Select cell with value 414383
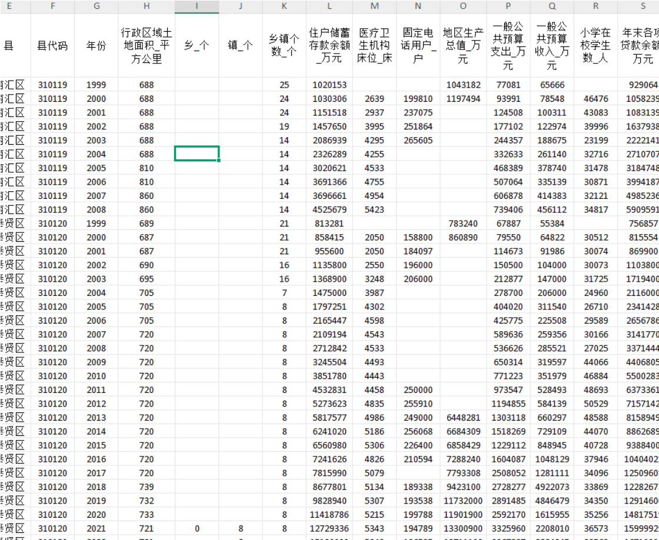This screenshot has width=659, height=540. click(552, 196)
